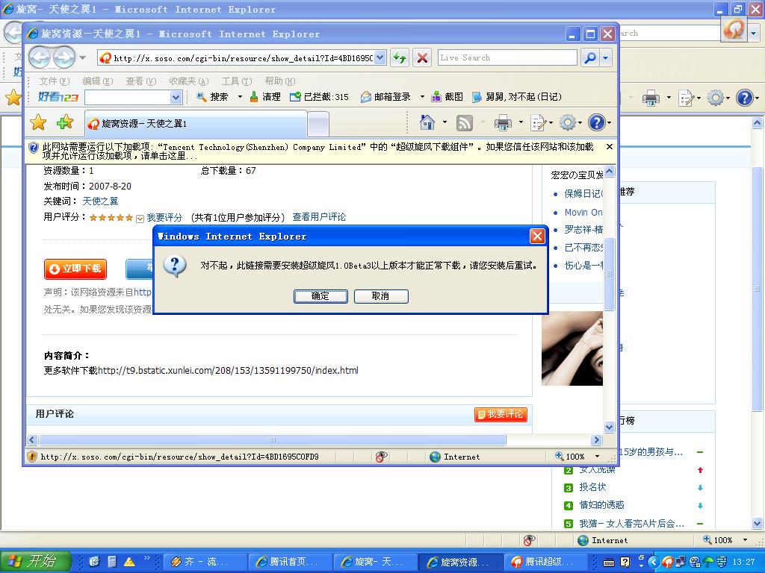
Task: Switch to 腾讯超级 taskbar item
Action: click(x=545, y=562)
